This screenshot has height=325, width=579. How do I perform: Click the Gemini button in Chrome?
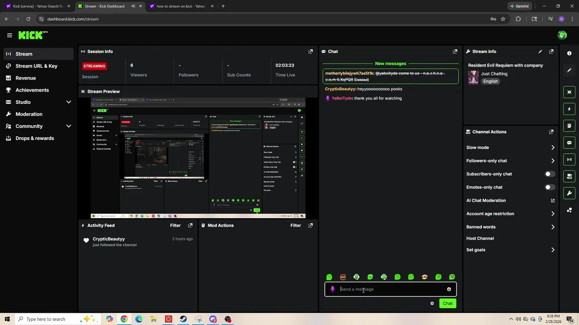click(x=519, y=6)
